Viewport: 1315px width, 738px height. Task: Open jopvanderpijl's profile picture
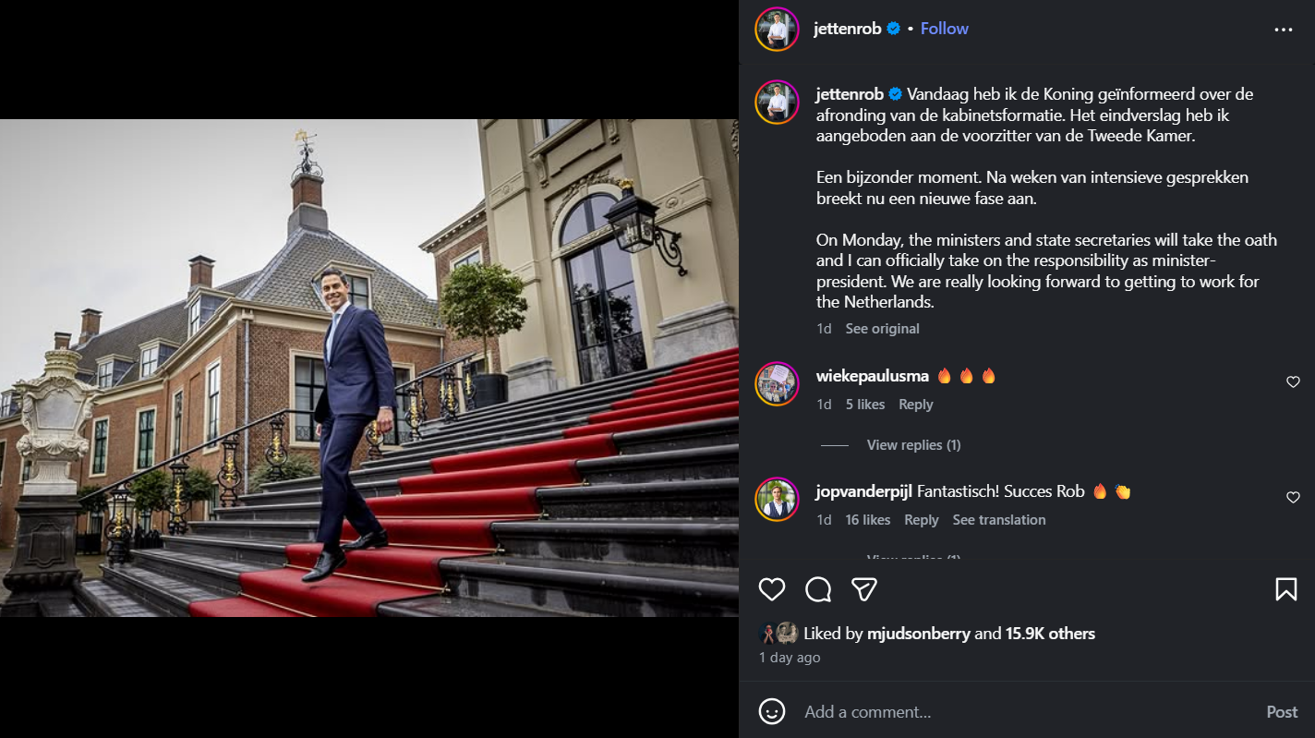pyautogui.click(x=777, y=499)
